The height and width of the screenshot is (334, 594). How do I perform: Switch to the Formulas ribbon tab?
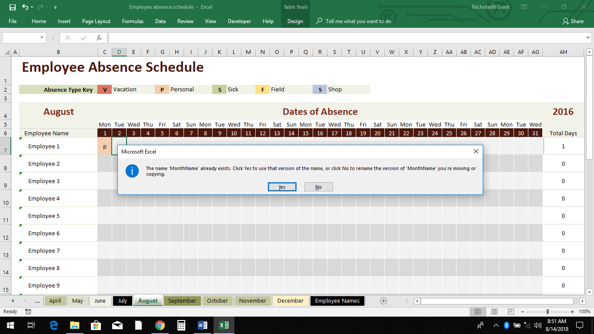[133, 21]
